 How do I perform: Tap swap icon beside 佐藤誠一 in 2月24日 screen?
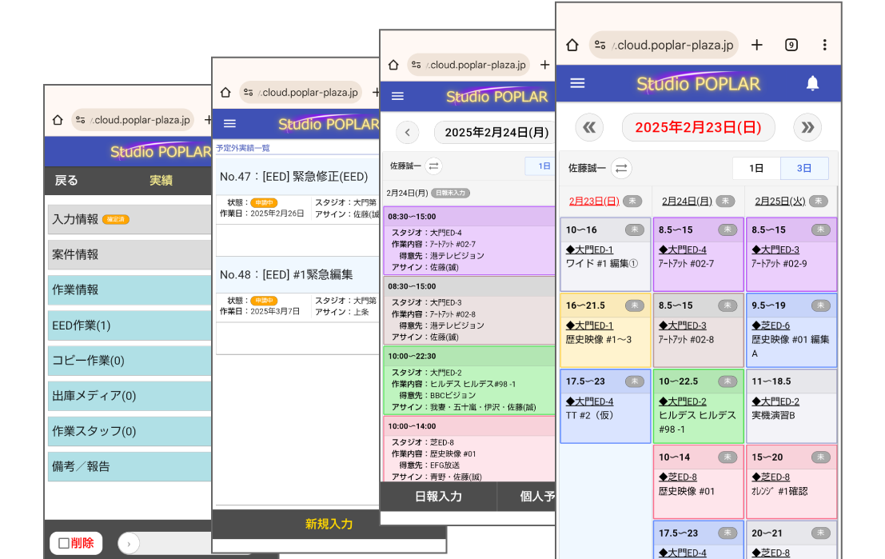tap(433, 166)
